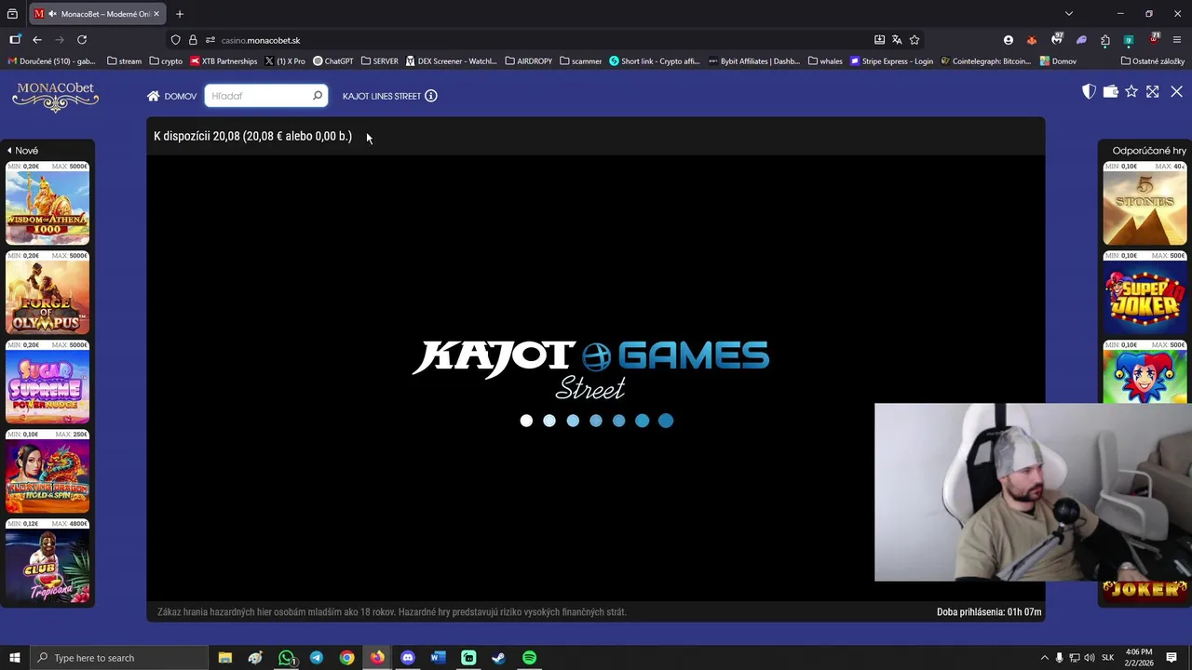The width and height of the screenshot is (1192, 670).
Task: Open X Pro bookmark
Action: [285, 61]
